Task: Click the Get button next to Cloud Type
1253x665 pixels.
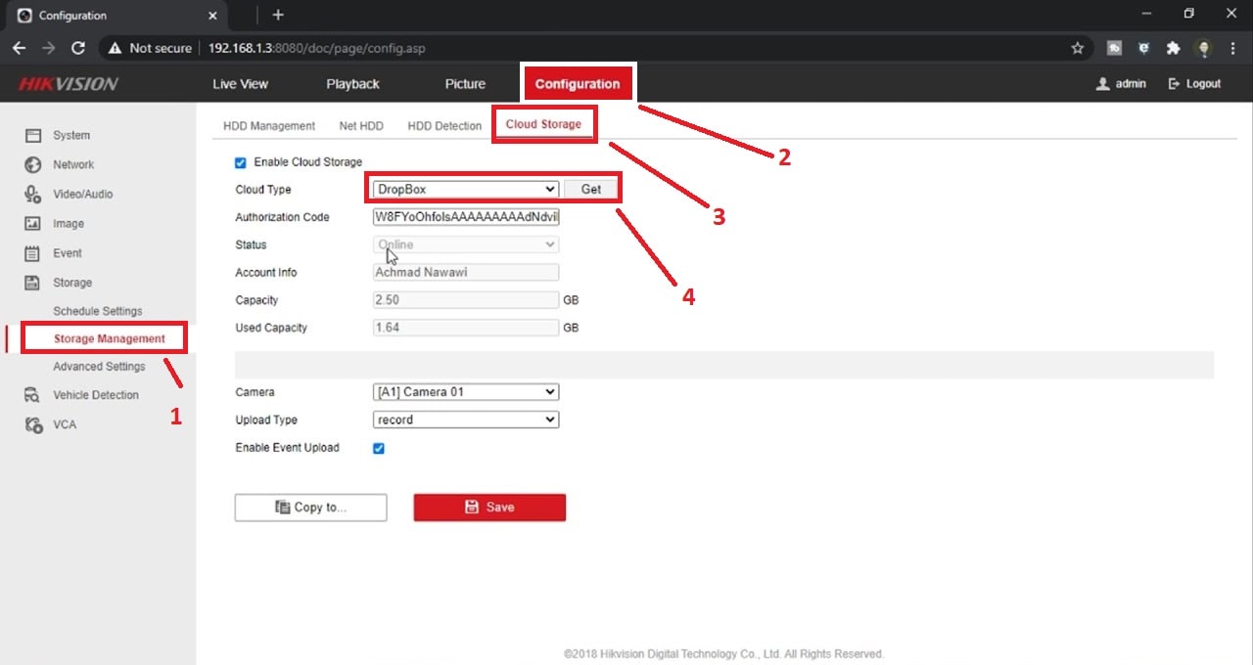Action: click(x=591, y=189)
